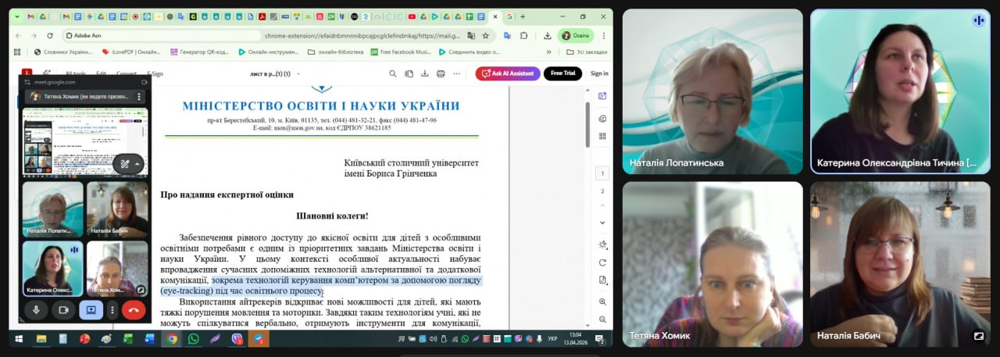Screen dimensions: 1000x357
Task: Open the three-dot menu next to Тетяна Хомик presenter name
Action: (x=139, y=96)
